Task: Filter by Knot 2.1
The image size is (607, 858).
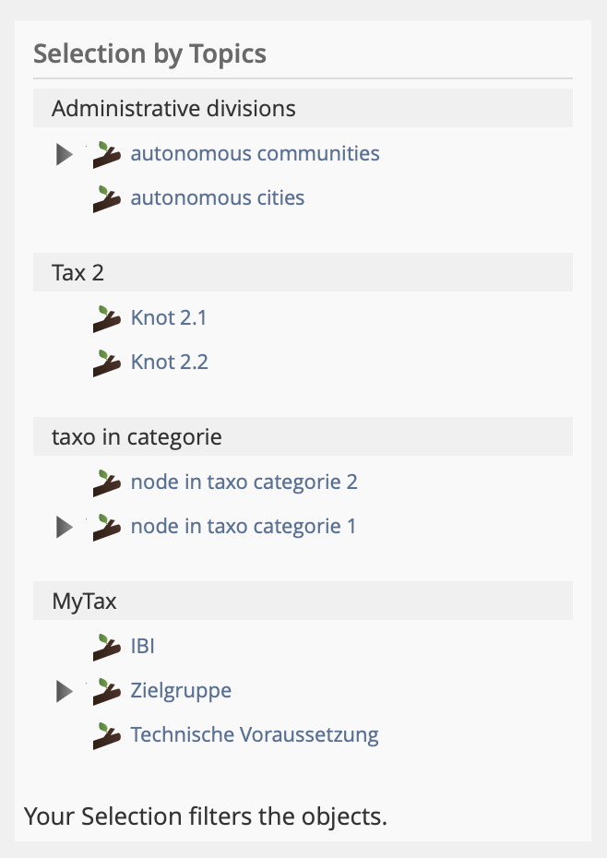Action: 169,317
